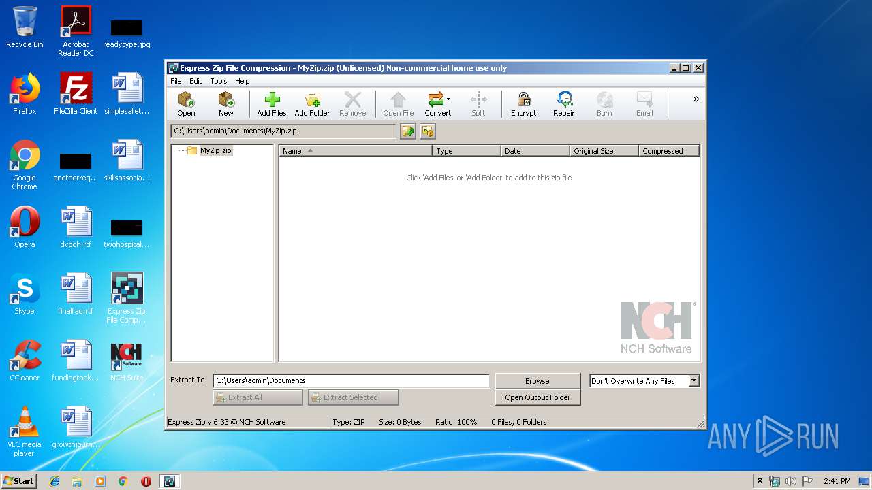Click the volume speaker tray icon
Screen dimensions: 872x490
coord(790,481)
